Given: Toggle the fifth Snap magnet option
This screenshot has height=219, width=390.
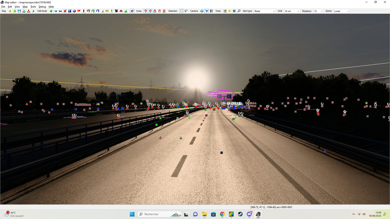Looking at the screenshot, I should click(x=164, y=11).
